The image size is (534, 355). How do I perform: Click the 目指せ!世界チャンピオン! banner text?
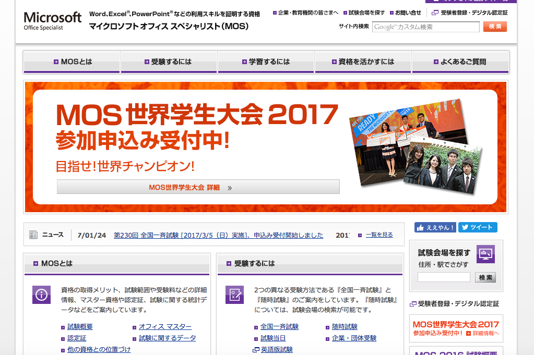coord(125,166)
